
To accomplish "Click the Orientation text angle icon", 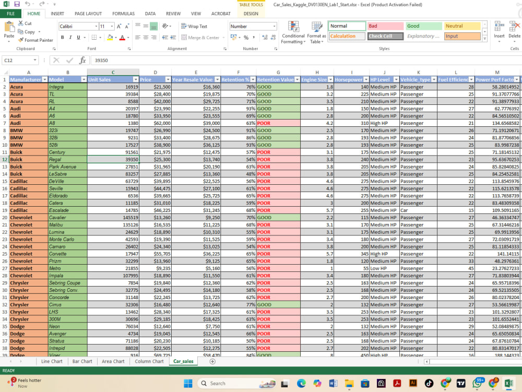I will pos(165,26).
